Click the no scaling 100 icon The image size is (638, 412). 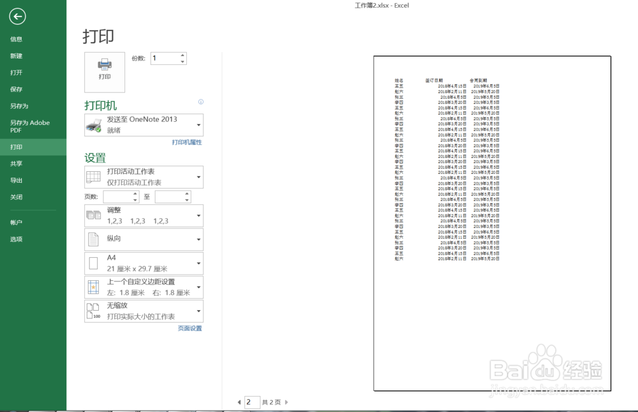click(x=93, y=311)
